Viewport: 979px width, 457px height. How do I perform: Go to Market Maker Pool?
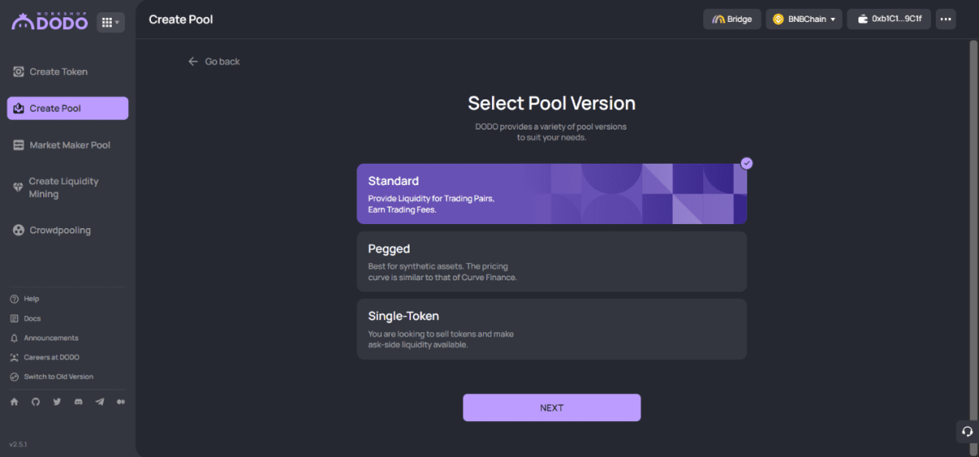[69, 145]
